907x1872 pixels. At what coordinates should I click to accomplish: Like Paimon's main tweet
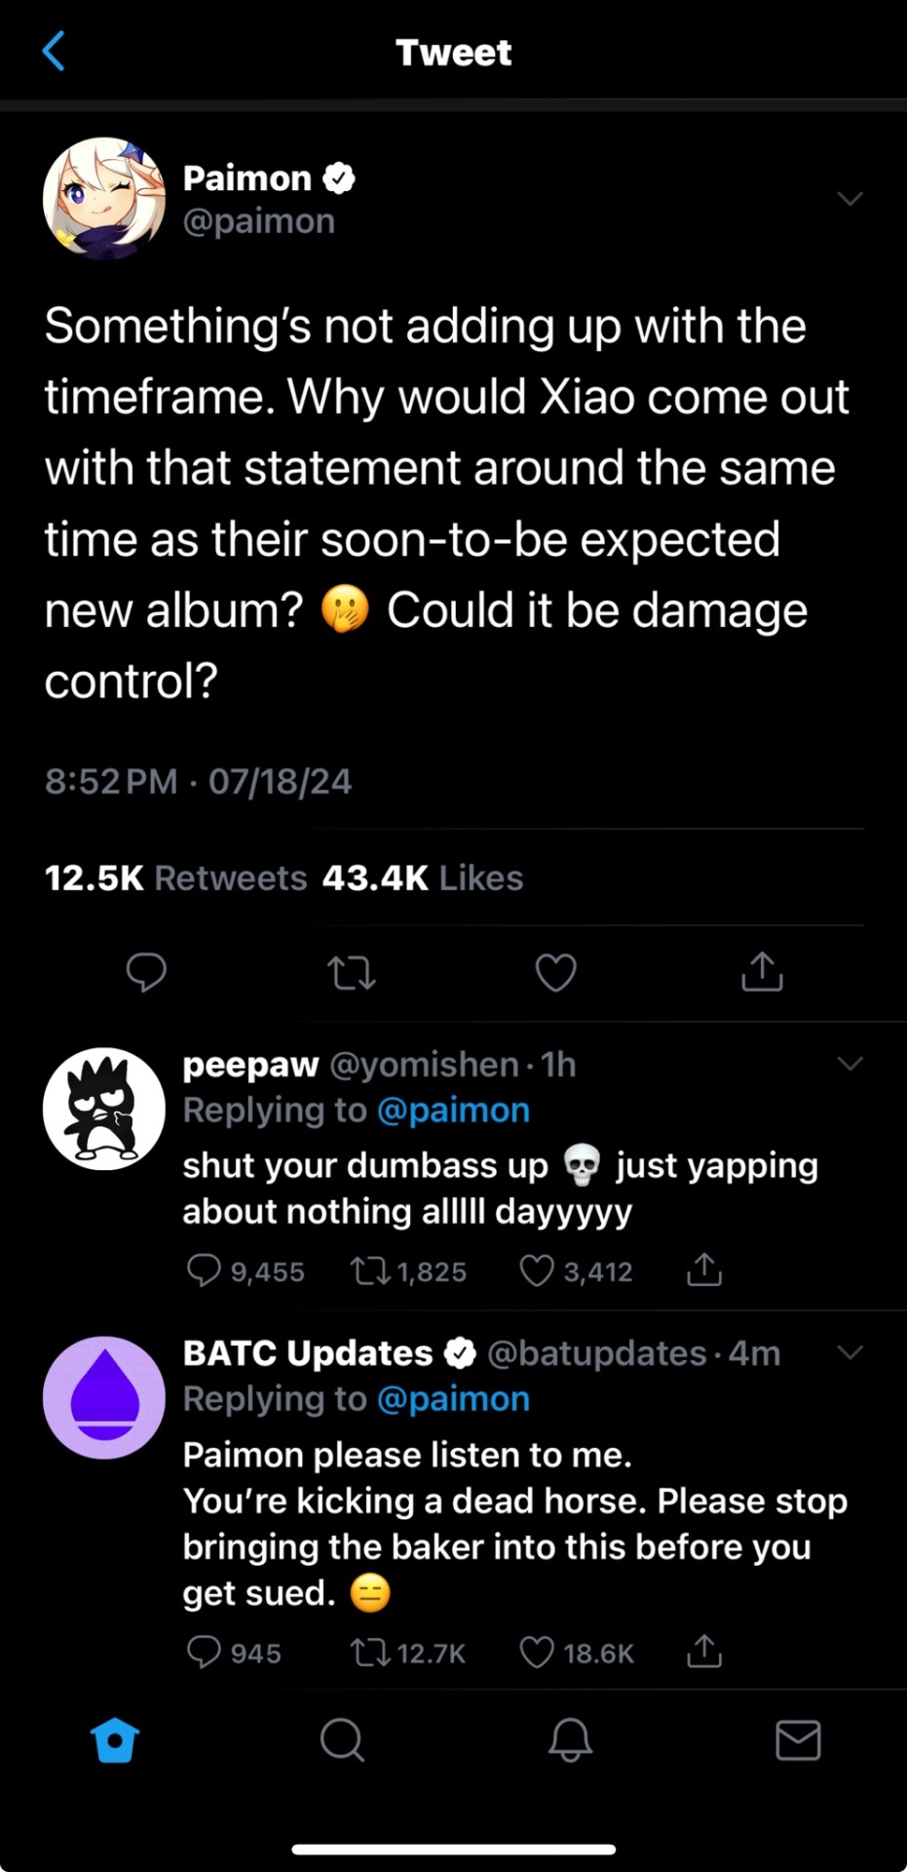click(x=556, y=972)
